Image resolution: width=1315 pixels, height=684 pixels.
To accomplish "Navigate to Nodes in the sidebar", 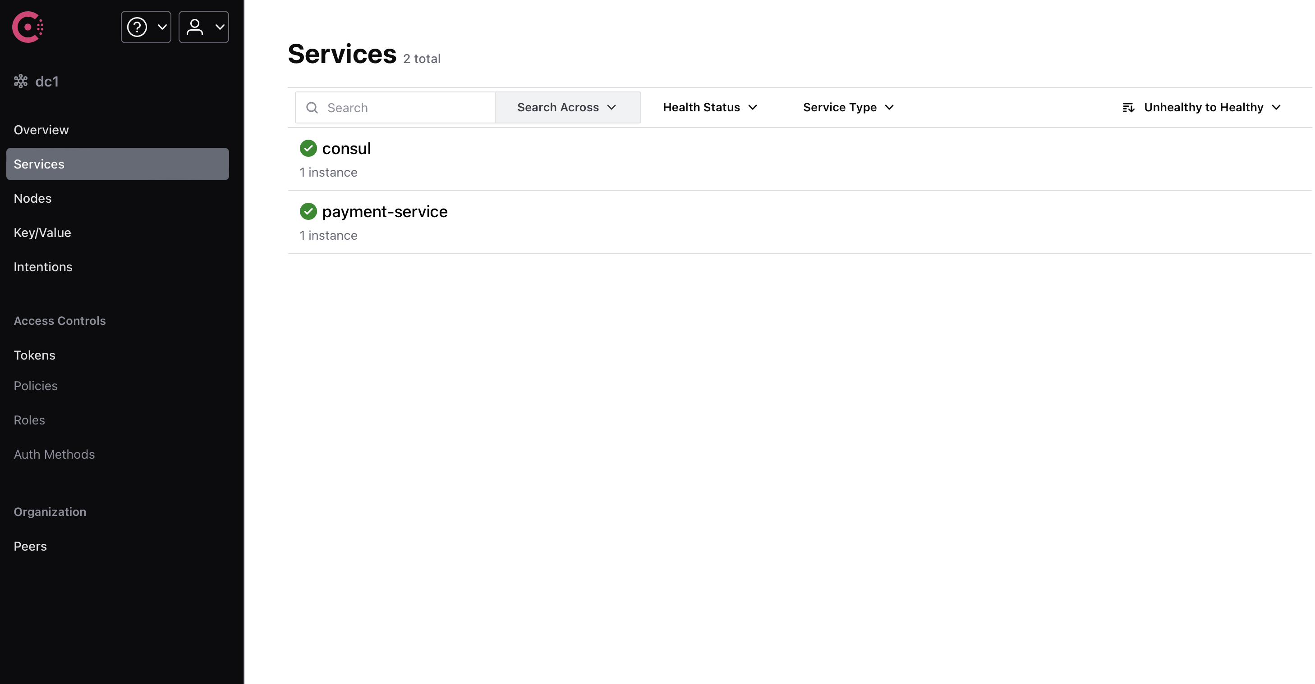I will [32, 198].
